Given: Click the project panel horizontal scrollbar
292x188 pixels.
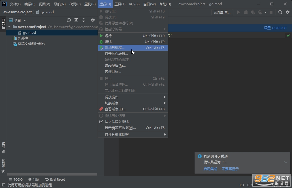Looking at the screenshot, I should [x=52, y=175].
